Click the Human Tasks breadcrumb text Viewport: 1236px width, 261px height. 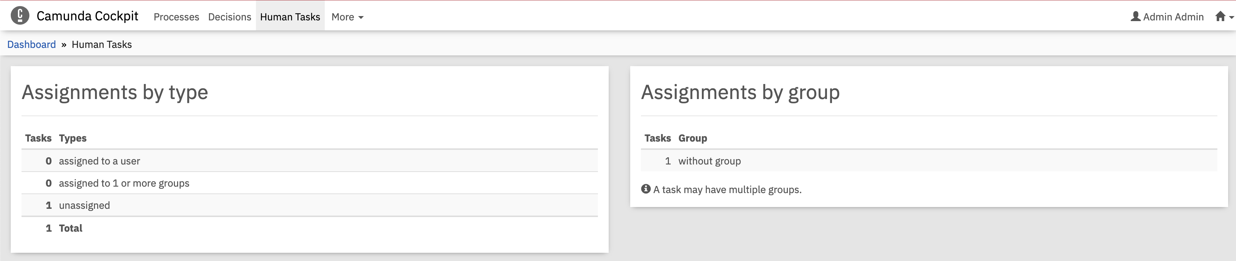tap(102, 45)
